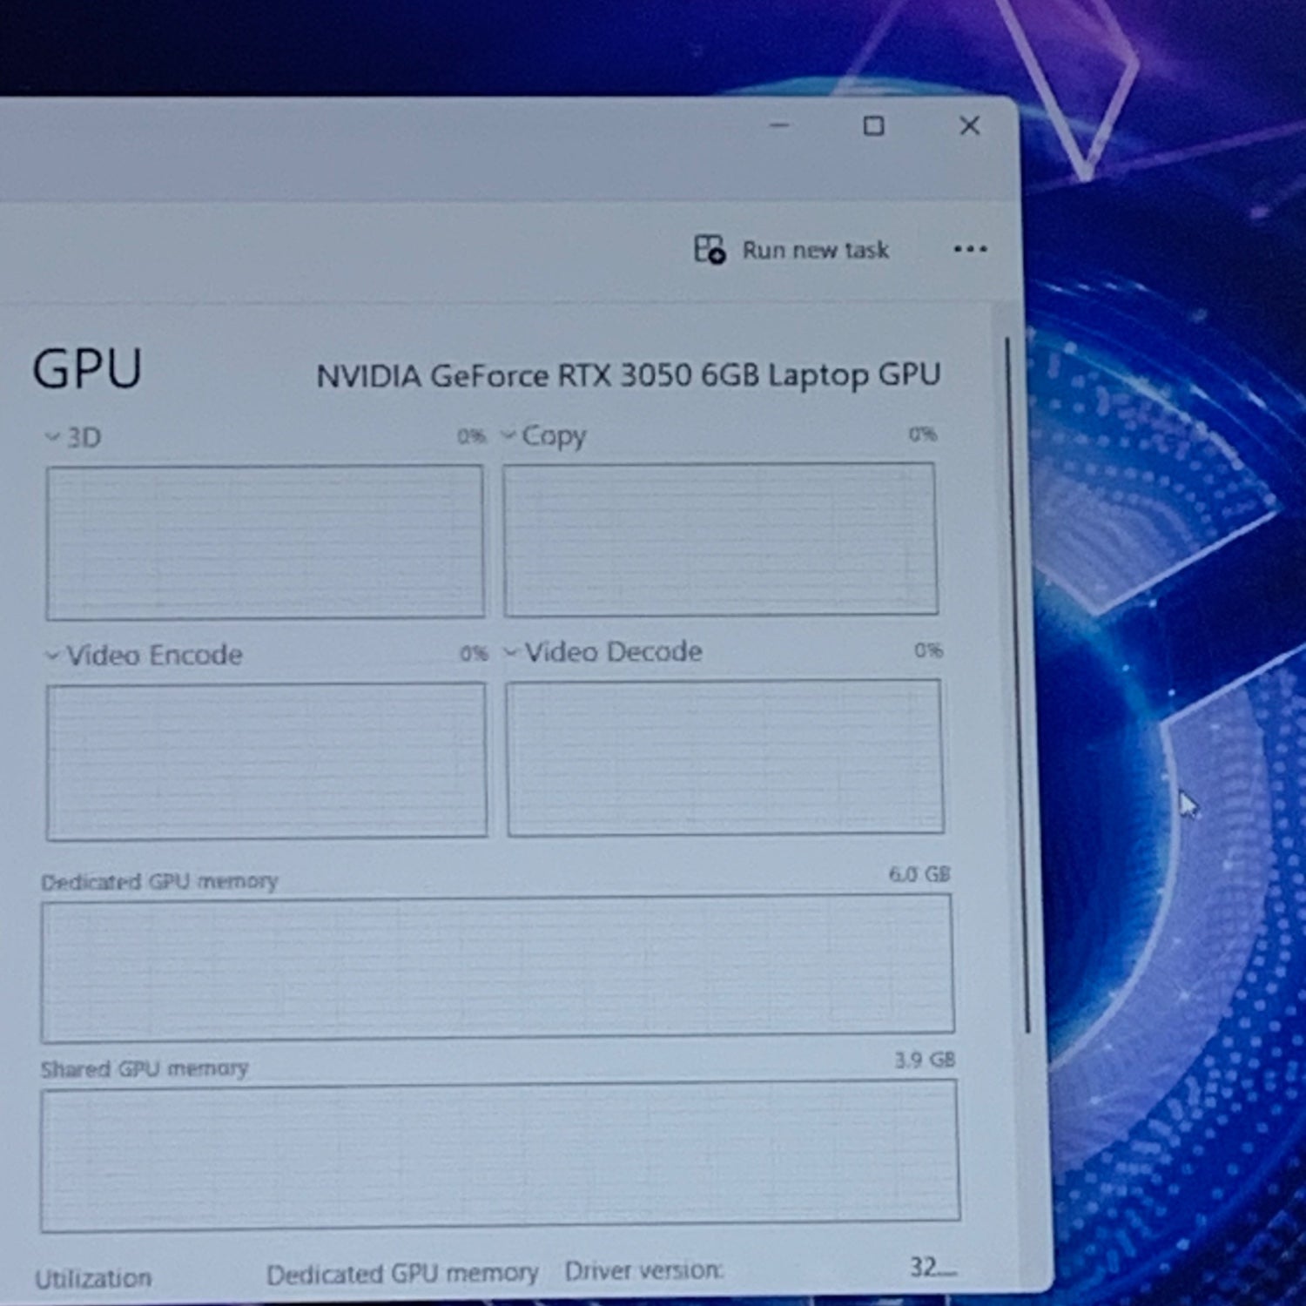The width and height of the screenshot is (1306, 1306).
Task: Click the 0% value beside Video Encode
Action: point(475,653)
